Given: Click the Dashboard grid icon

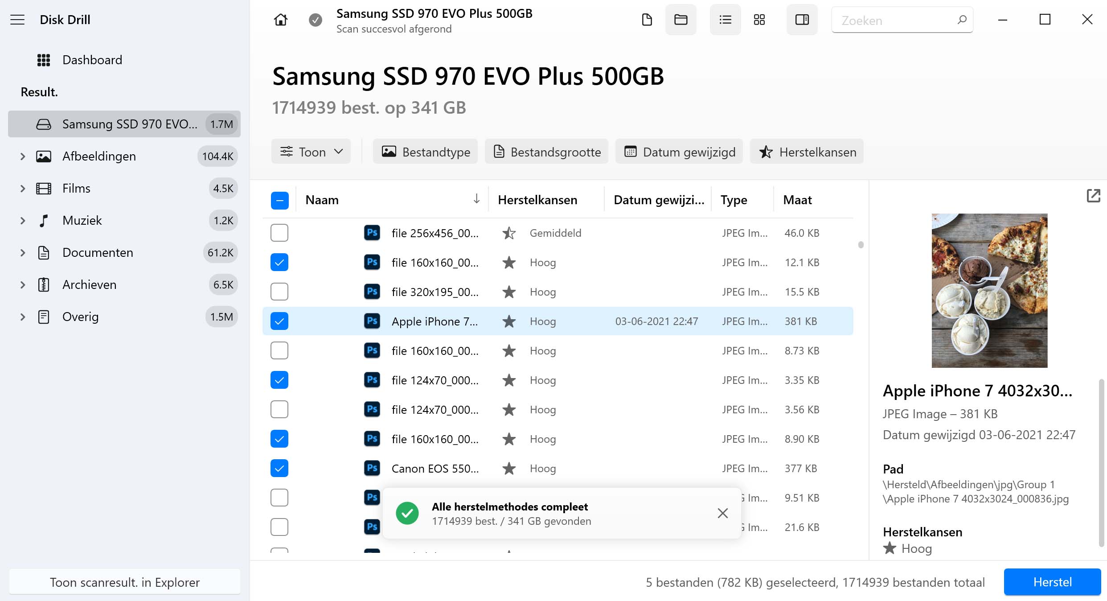Looking at the screenshot, I should click(x=43, y=60).
